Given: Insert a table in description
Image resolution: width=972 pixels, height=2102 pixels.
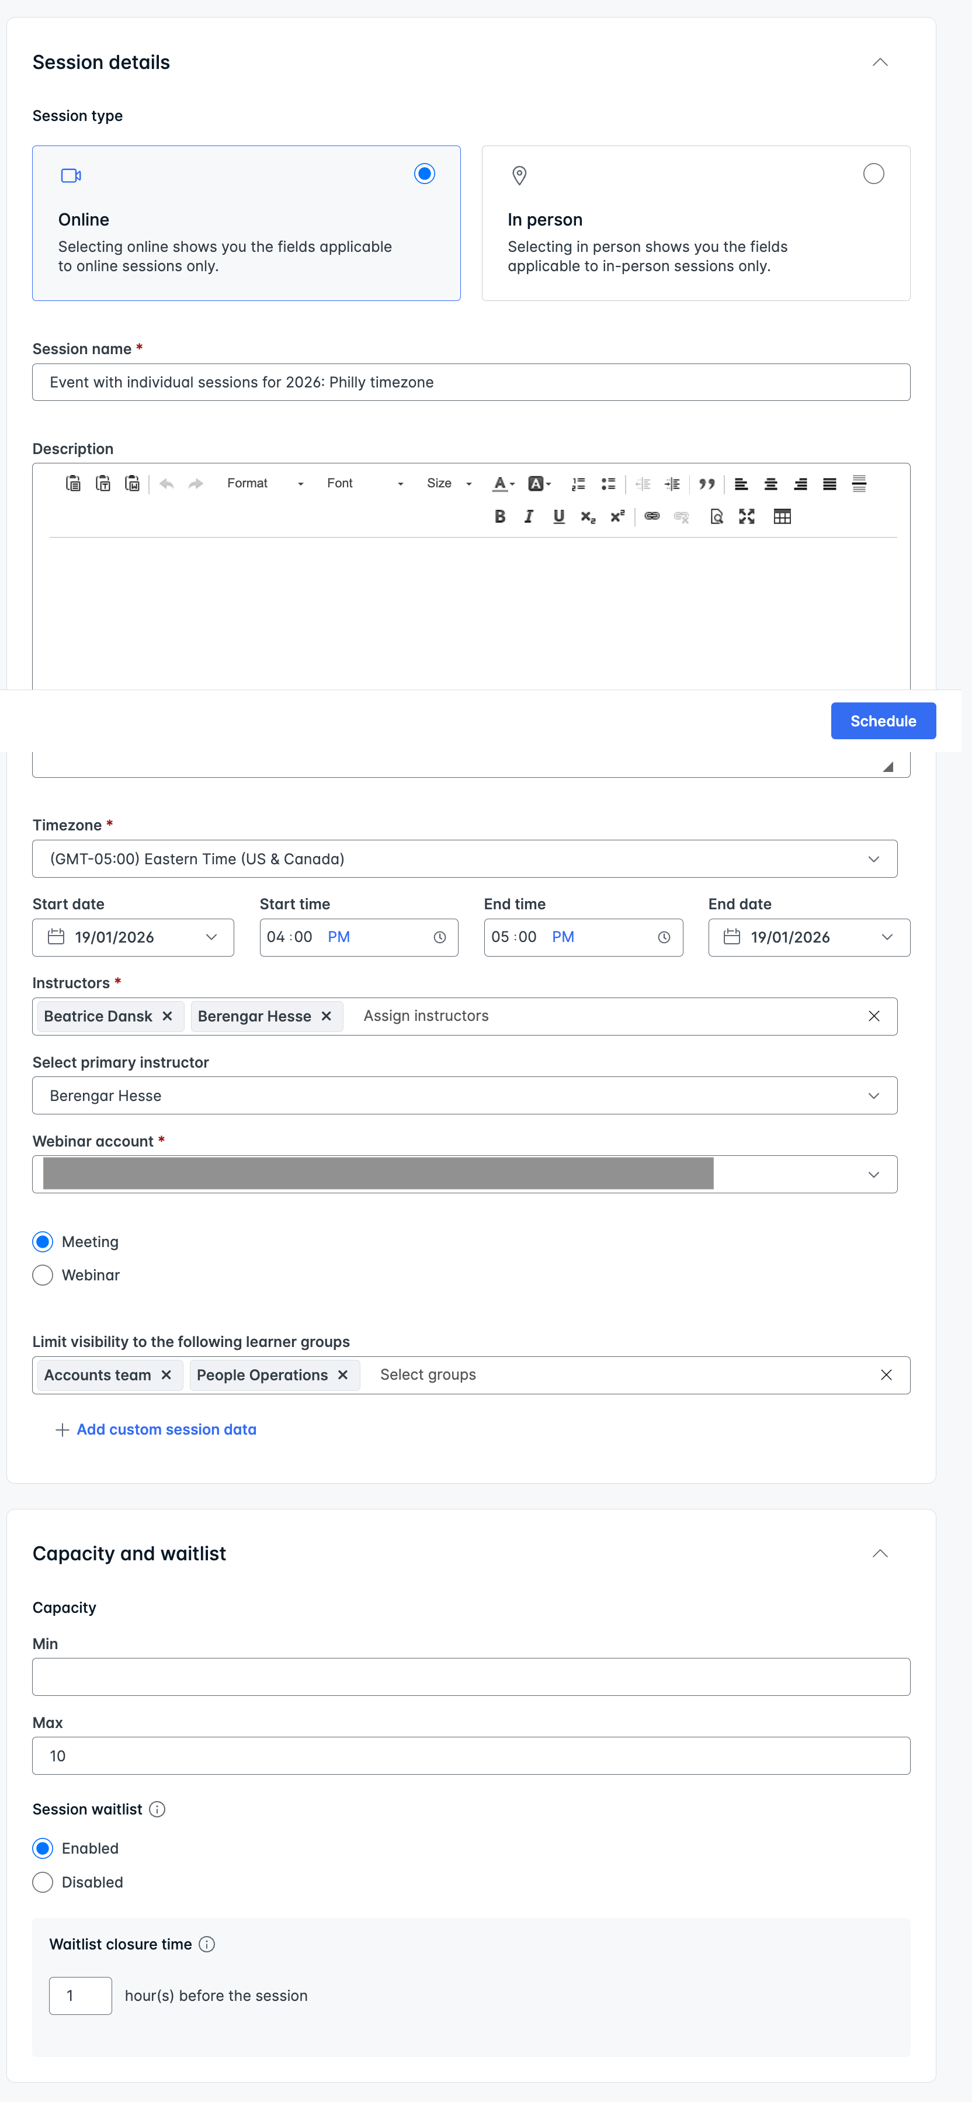Looking at the screenshot, I should tap(782, 517).
